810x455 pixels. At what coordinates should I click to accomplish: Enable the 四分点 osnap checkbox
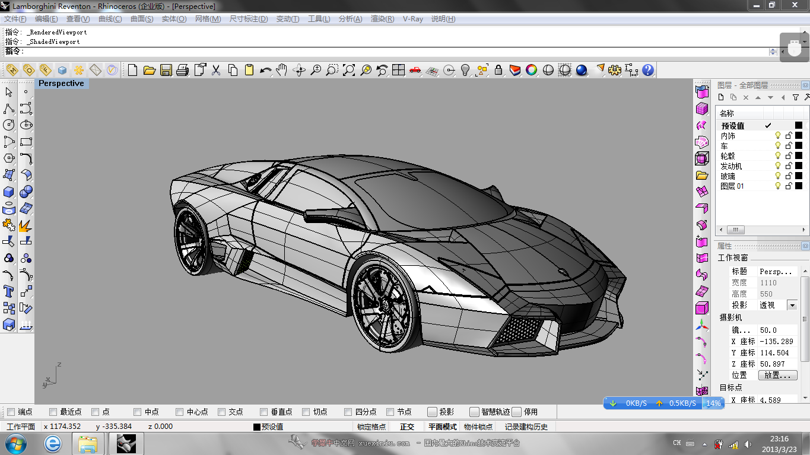(x=348, y=412)
